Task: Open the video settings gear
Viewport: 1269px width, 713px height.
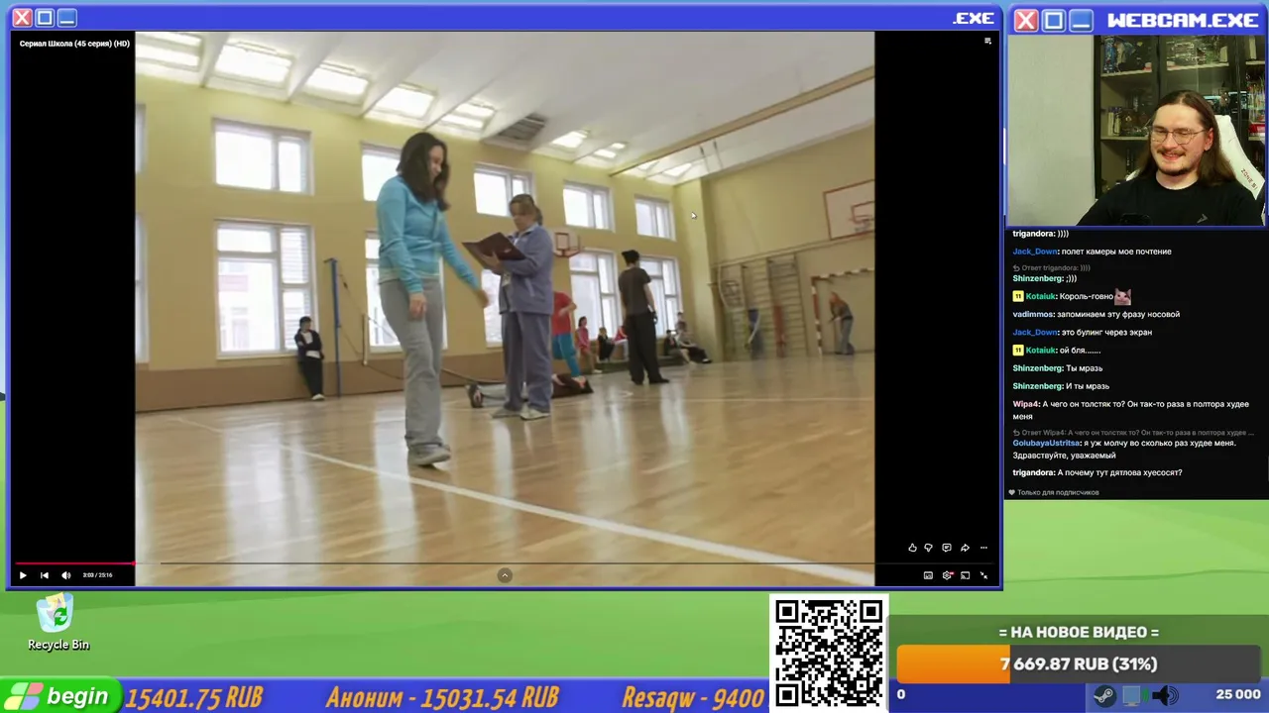Action: tap(947, 575)
